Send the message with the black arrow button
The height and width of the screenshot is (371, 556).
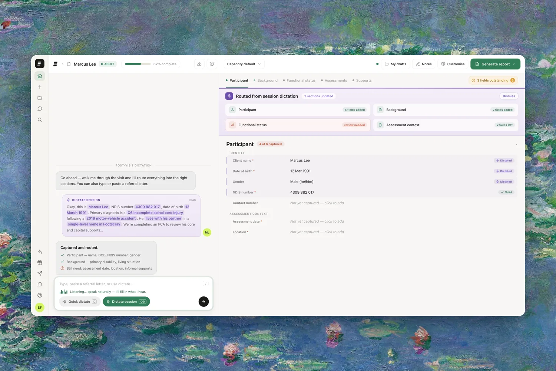(x=203, y=302)
